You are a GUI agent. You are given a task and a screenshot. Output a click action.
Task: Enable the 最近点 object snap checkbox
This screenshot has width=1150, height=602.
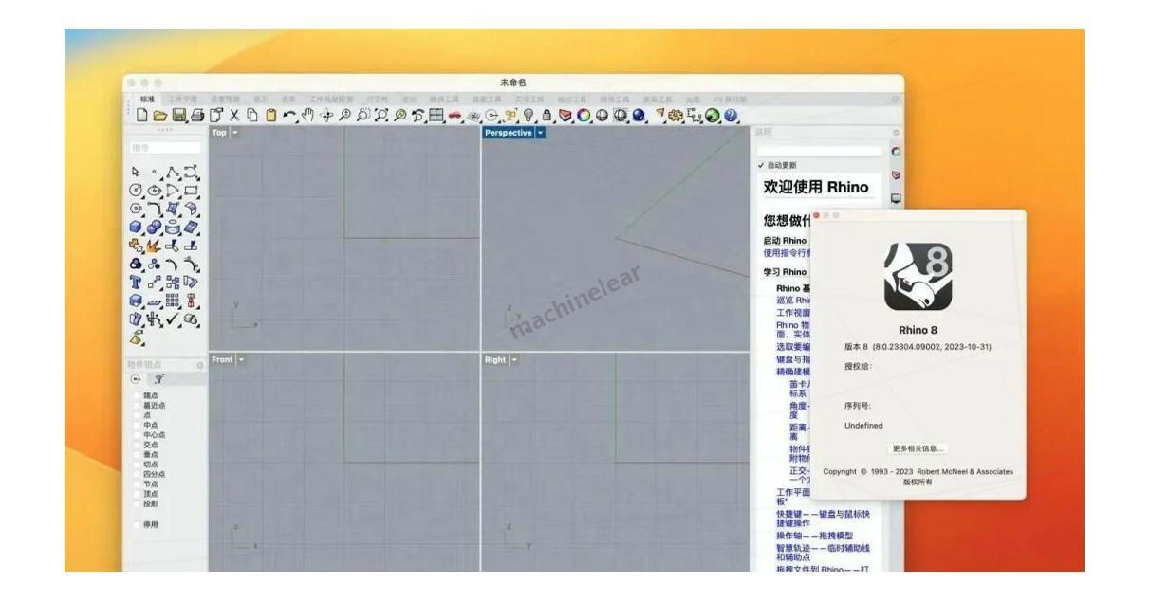point(137,404)
